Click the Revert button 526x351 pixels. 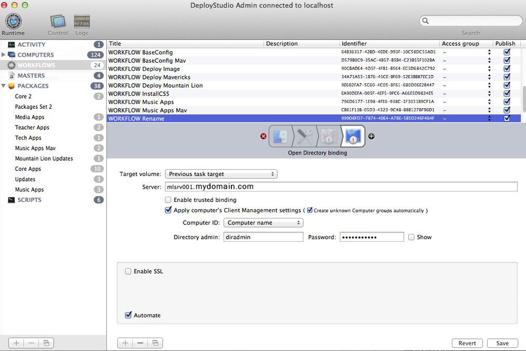coord(467,343)
